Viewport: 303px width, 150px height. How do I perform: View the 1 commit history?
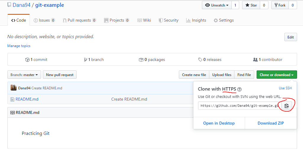pyautogui.click(x=36, y=60)
